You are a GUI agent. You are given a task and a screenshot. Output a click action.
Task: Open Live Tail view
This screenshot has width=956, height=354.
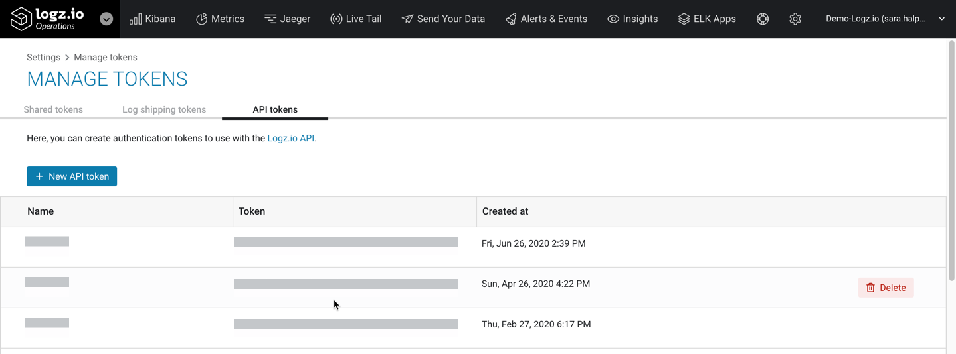(355, 19)
